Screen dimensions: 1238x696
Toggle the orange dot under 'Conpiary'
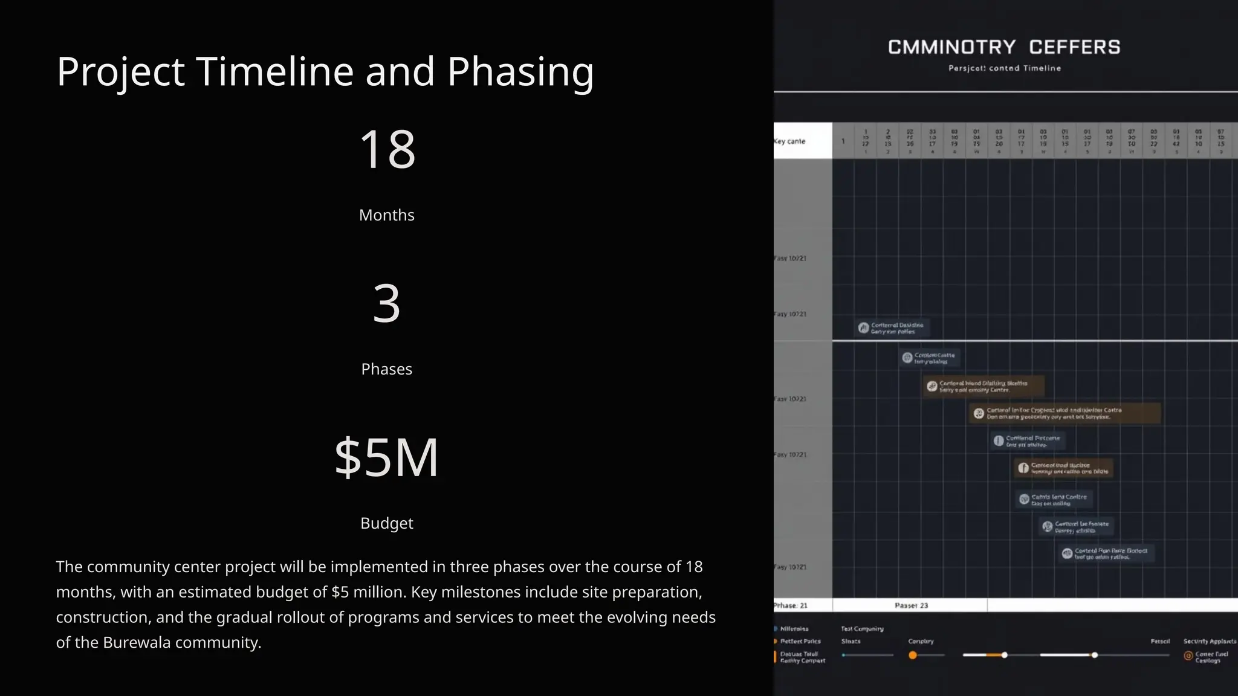(913, 656)
